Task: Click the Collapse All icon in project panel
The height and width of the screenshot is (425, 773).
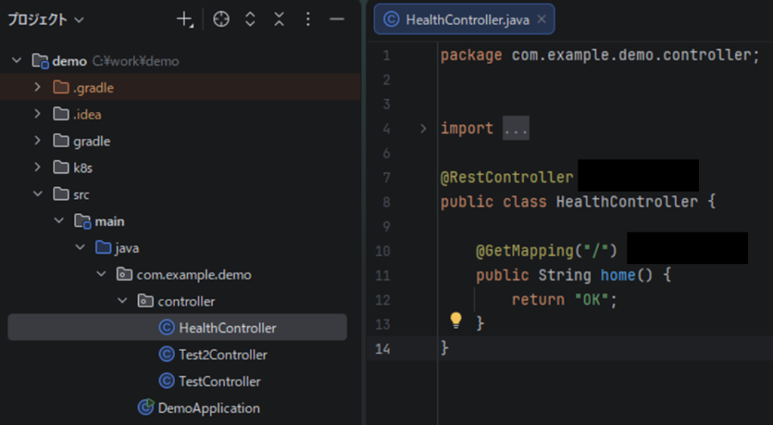Action: click(x=279, y=20)
